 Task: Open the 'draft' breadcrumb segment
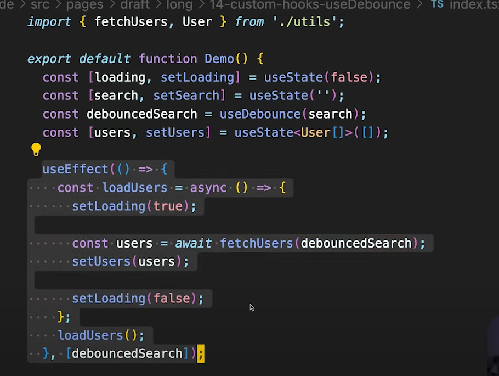click(134, 4)
